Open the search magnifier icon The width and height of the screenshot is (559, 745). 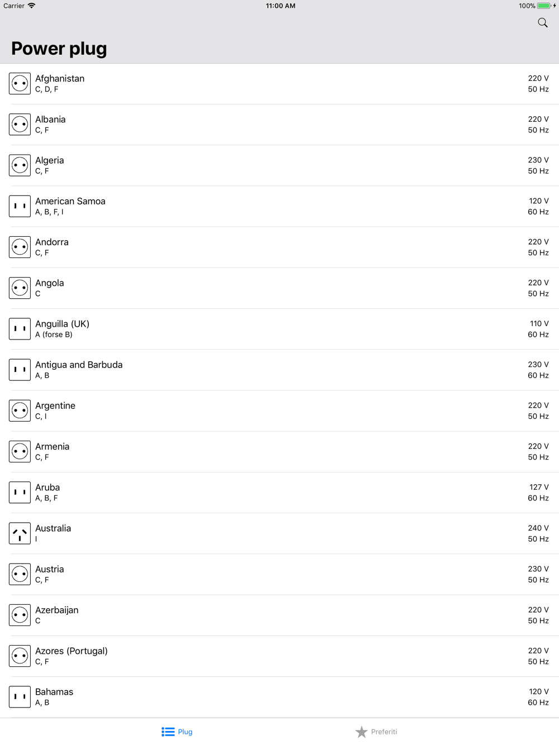click(542, 23)
